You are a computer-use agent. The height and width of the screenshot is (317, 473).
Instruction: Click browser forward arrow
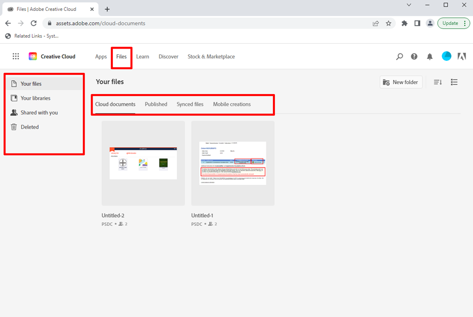pyautogui.click(x=21, y=23)
